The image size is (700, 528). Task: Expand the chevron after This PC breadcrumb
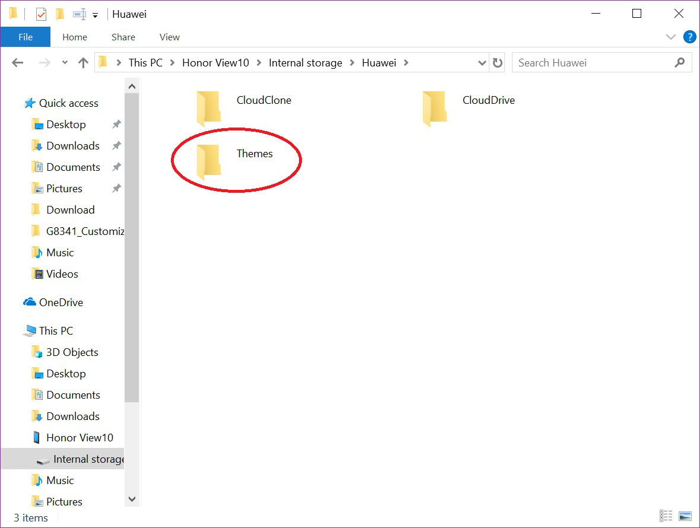172,63
